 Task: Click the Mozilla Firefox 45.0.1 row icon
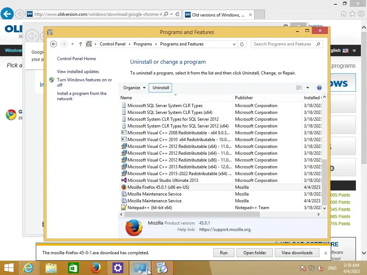point(124,187)
